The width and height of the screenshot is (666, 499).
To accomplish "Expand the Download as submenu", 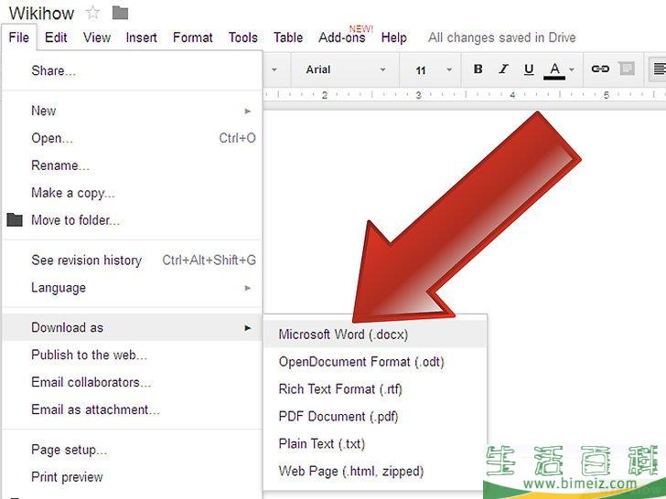I will [x=132, y=327].
